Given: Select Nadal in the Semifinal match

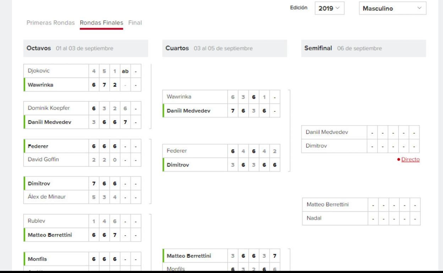Looking at the screenshot, I should tap(314, 218).
